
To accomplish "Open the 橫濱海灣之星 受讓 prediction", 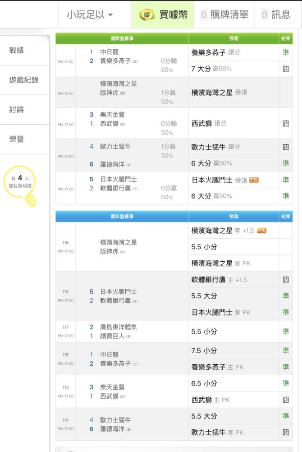I will tap(219, 93).
